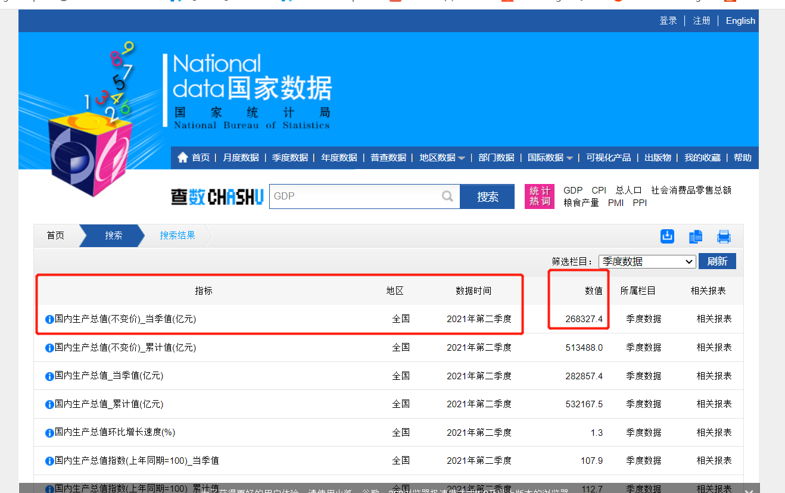Viewport: 785px width, 493px height.
Task: Click 首页 in navigation bar
Action: pyautogui.click(x=201, y=158)
